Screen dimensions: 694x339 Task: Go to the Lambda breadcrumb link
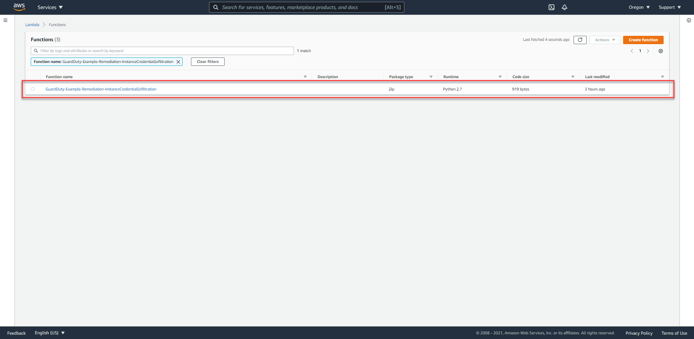[32, 25]
